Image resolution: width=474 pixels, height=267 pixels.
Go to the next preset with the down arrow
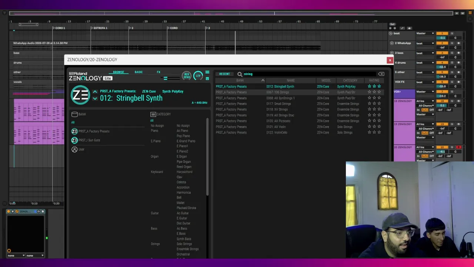pyautogui.click(x=95, y=98)
